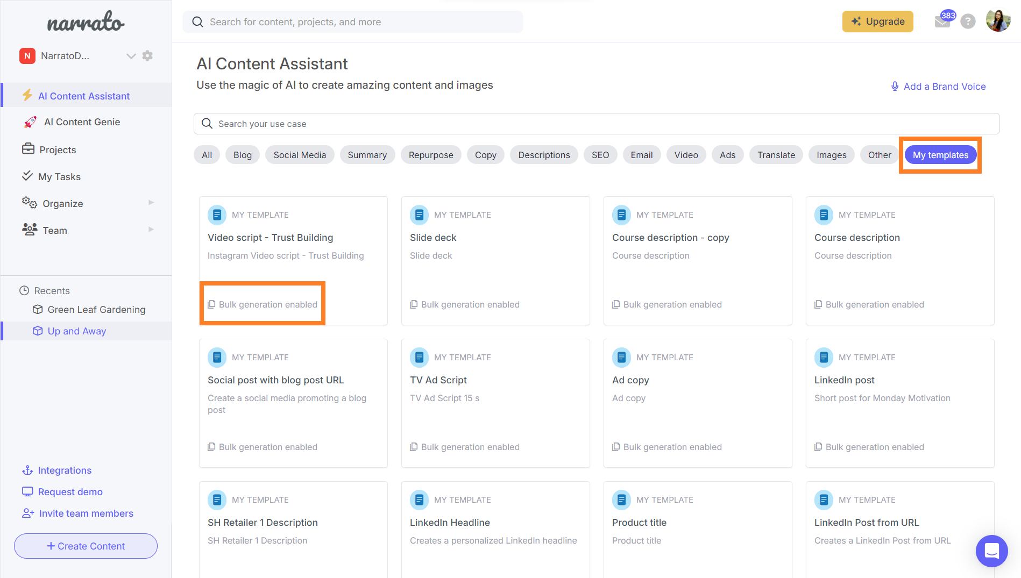Click the Ad copy template icon
1021x578 pixels.
click(621, 357)
